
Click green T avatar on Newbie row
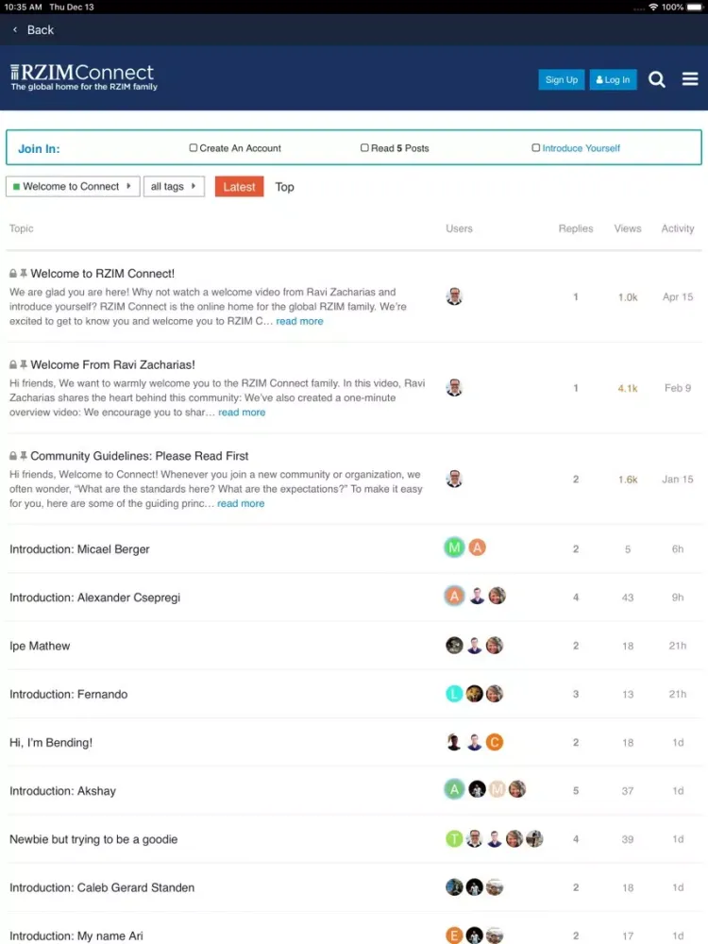[x=454, y=838]
